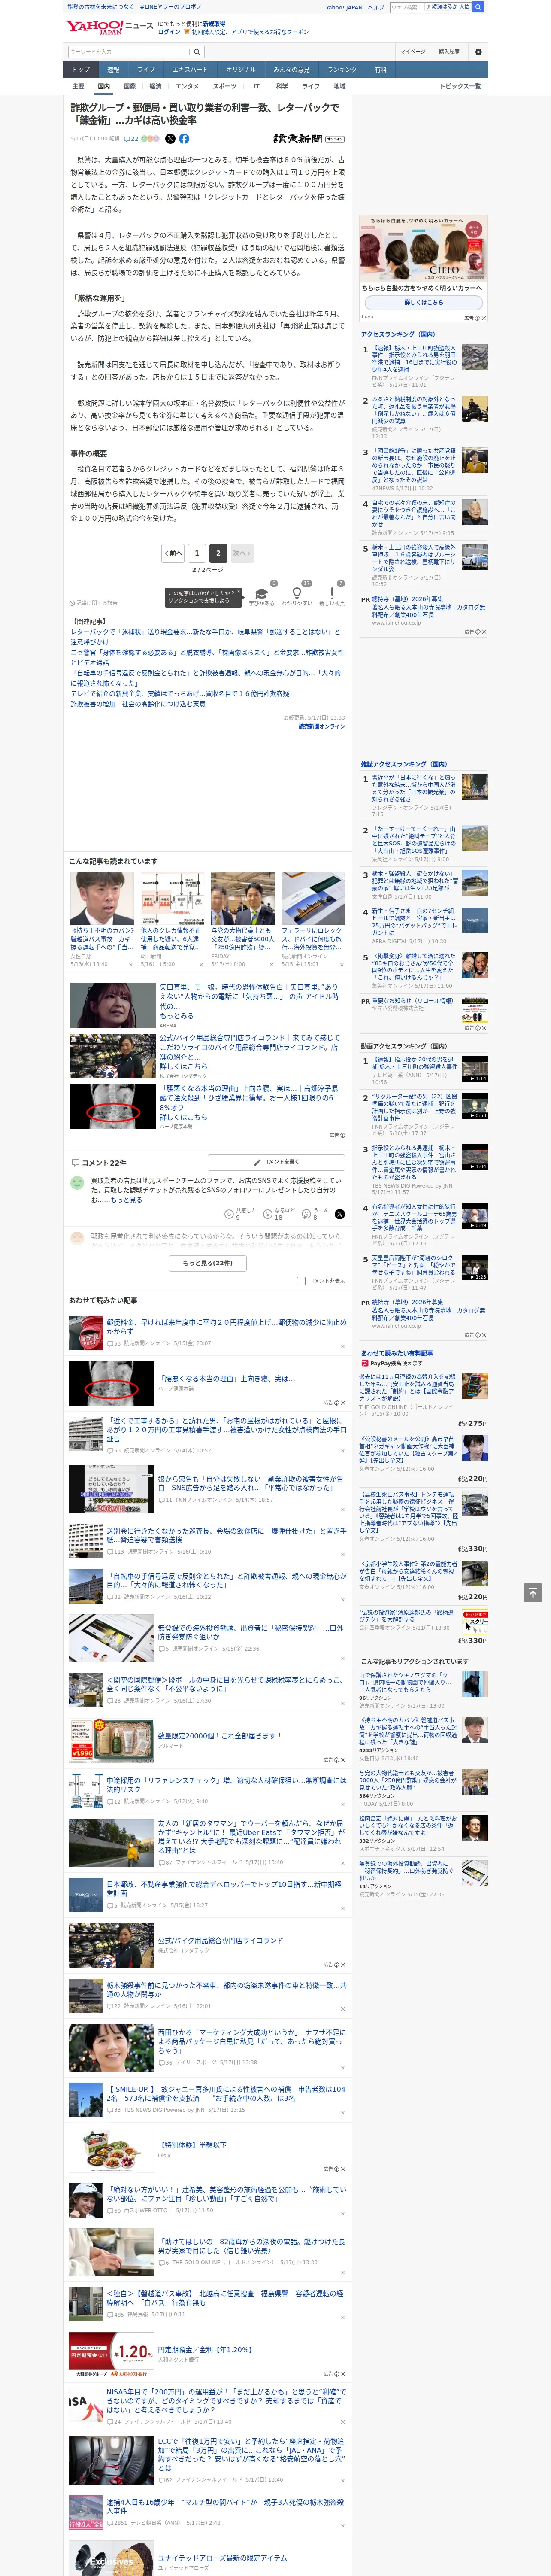Open the エキスパート navigation tab
Image resolution: width=551 pixels, height=2576 pixels.
tap(190, 69)
